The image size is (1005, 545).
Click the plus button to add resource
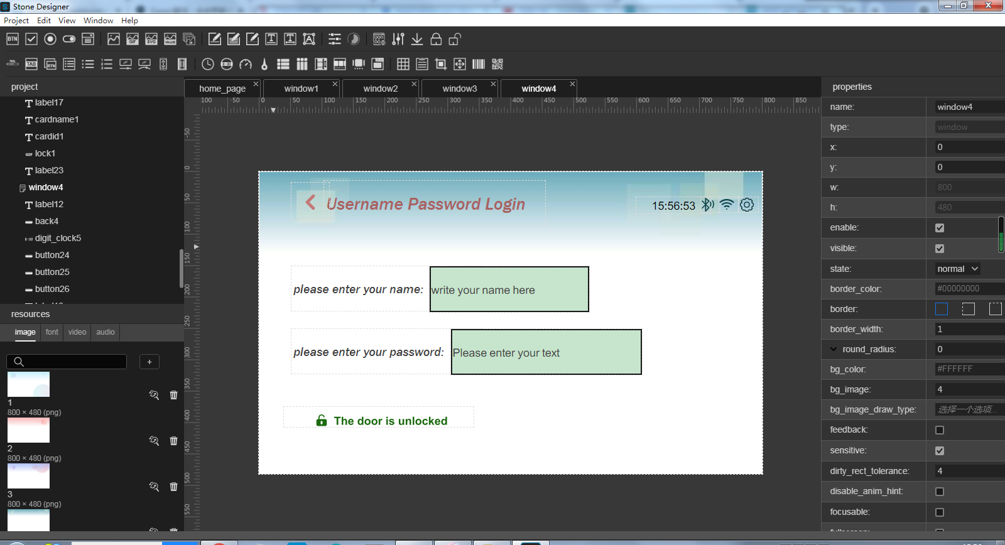(x=149, y=362)
